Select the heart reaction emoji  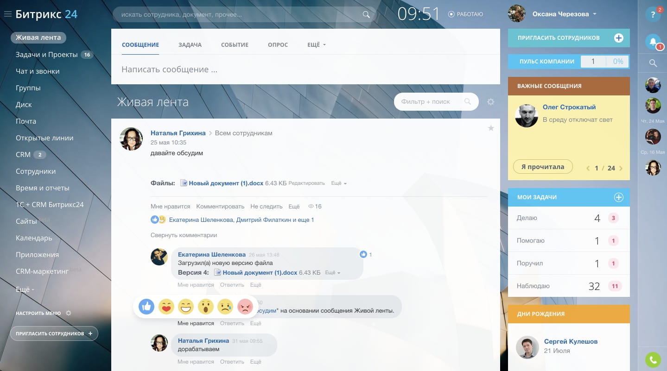pos(166,307)
